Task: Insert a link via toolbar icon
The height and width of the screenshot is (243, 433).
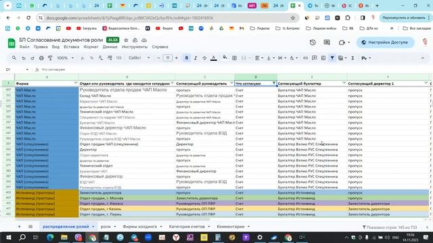Action: (305, 58)
